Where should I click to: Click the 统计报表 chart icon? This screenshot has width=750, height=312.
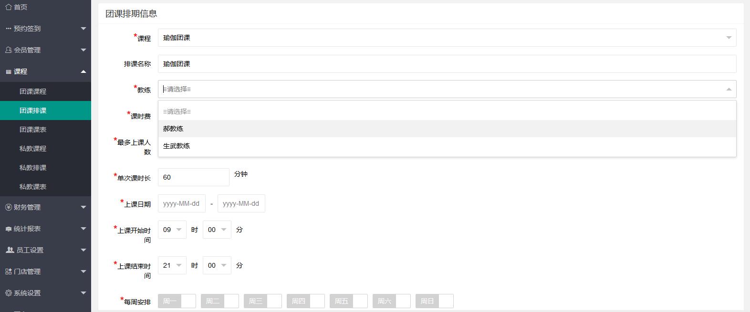9,229
